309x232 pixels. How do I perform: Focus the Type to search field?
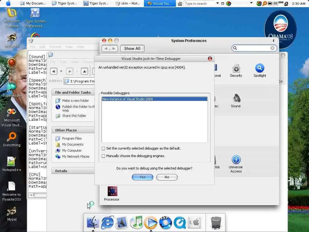[x=199, y=3]
